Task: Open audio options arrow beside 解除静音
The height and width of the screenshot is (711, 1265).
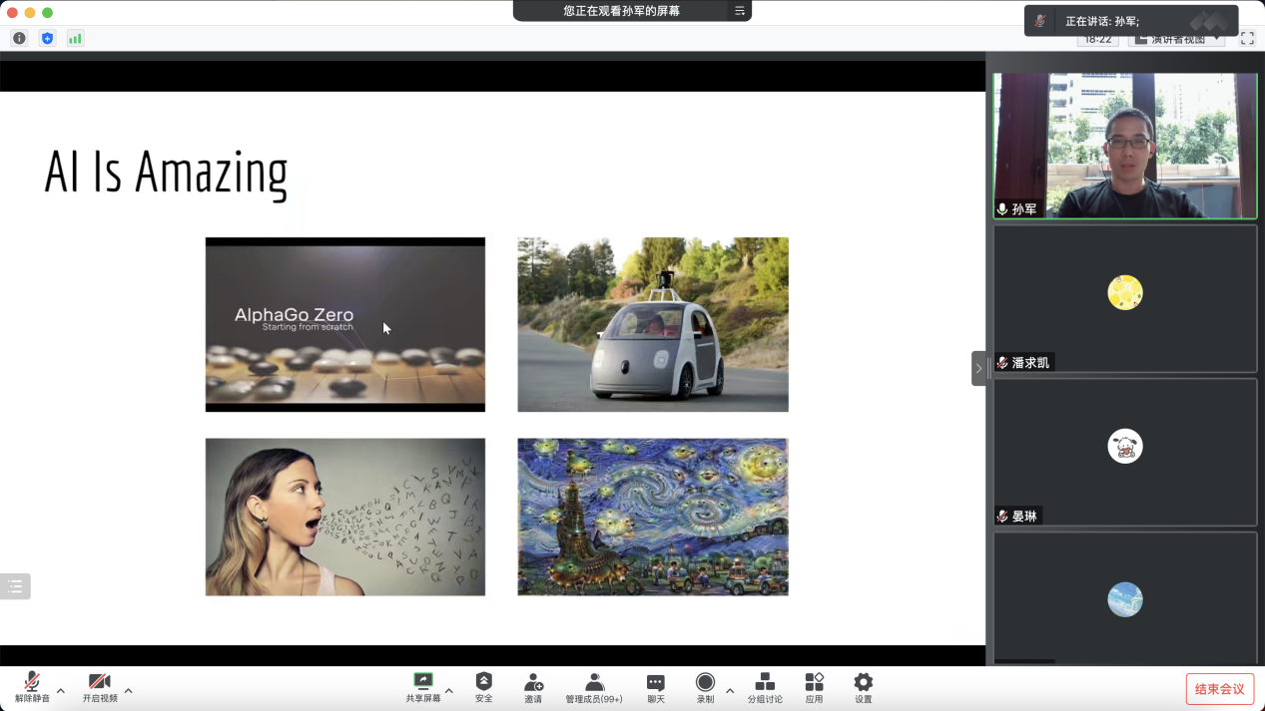Action: pyautogui.click(x=61, y=690)
